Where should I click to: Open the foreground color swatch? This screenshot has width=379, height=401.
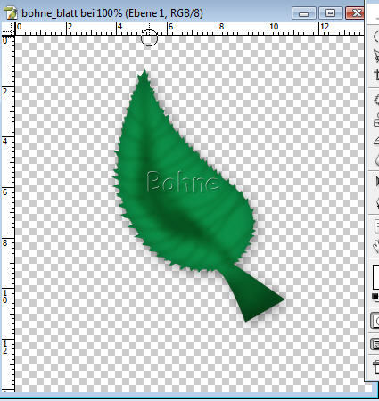(x=376, y=277)
